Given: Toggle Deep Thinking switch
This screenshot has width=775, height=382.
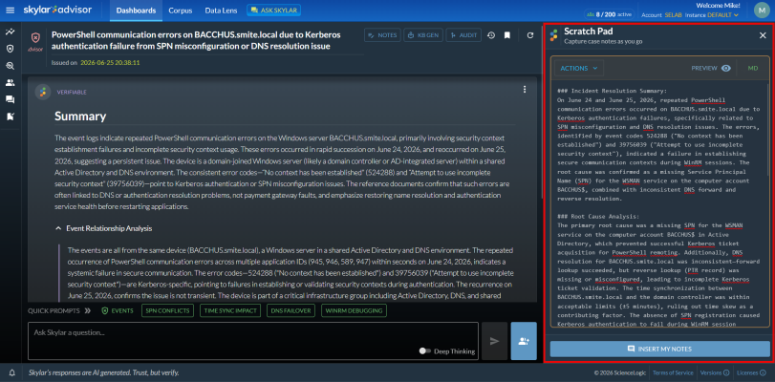Looking at the screenshot, I should (424, 350).
